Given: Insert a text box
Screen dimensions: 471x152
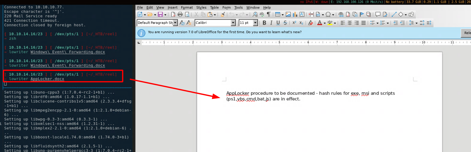Looking at the screenshot, I should tap(302, 14).
